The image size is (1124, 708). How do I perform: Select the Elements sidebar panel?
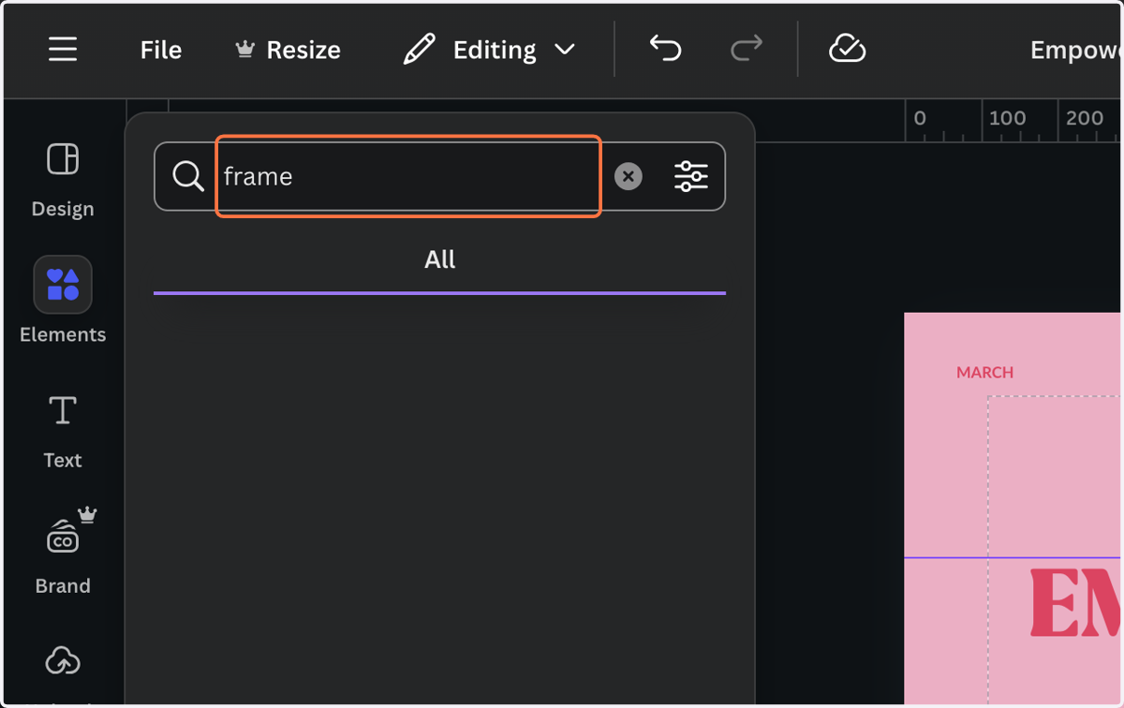(x=63, y=302)
